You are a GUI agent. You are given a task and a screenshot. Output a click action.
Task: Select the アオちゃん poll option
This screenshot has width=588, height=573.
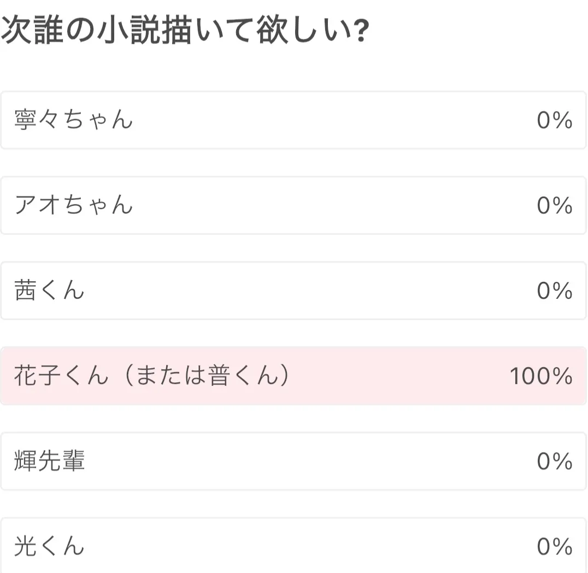pos(293,205)
